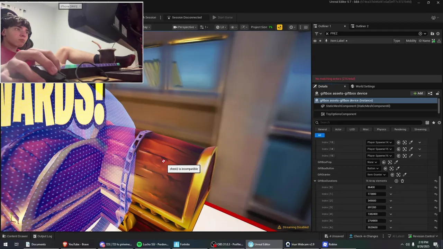
Task: Pick actor from scene for GiftBoxProp eyedropper
Action: click(396, 162)
